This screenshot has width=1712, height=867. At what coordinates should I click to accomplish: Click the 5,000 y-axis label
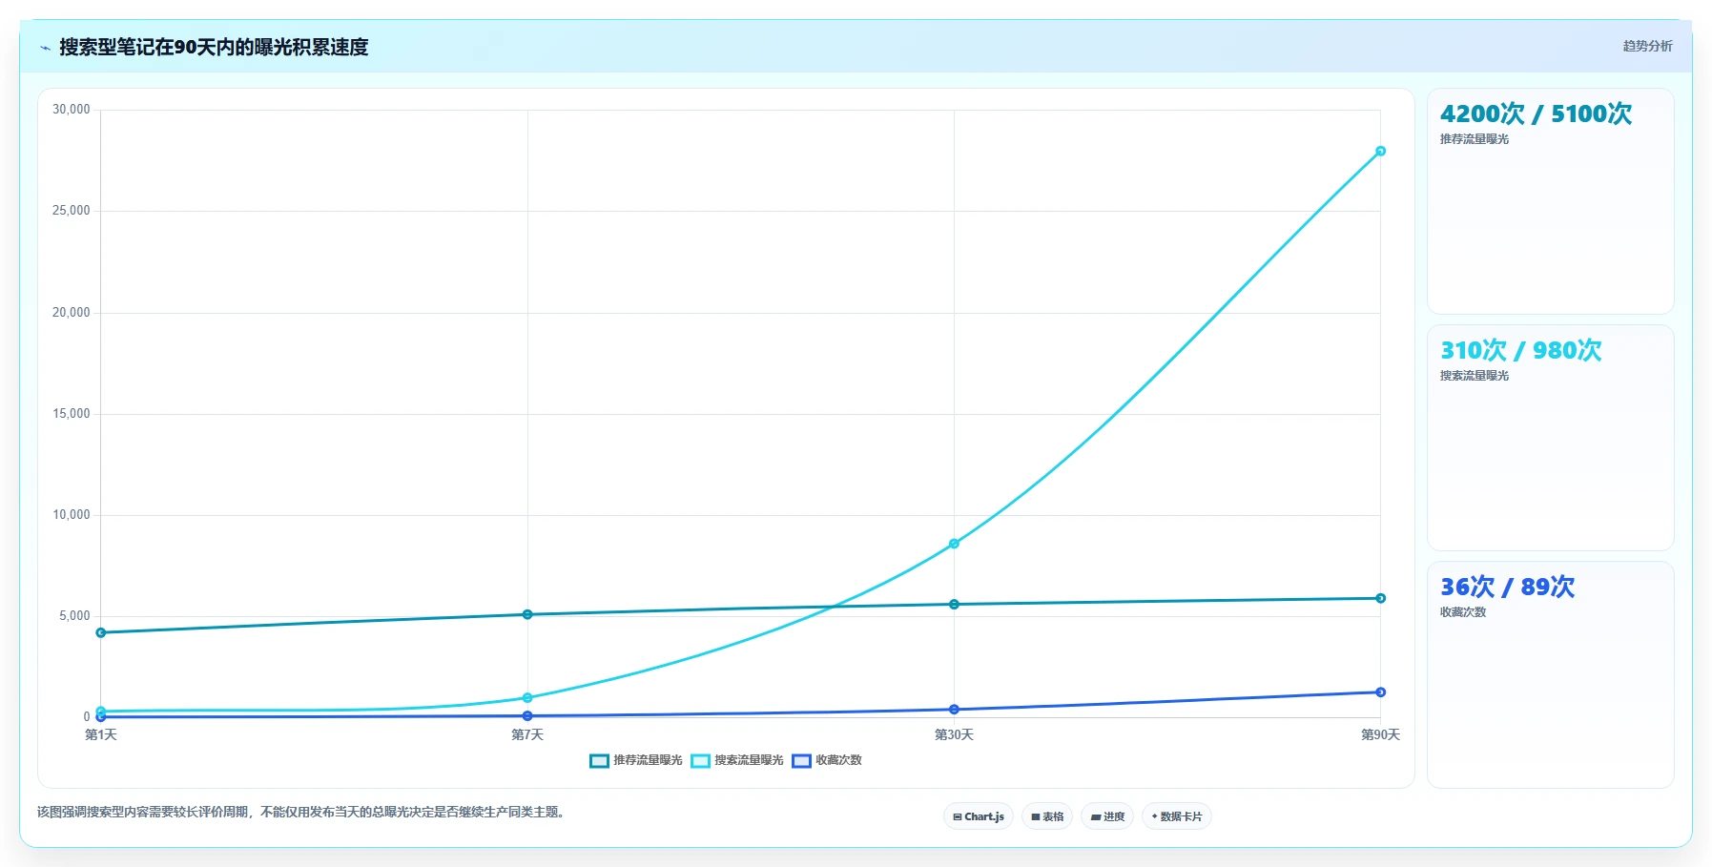click(75, 616)
